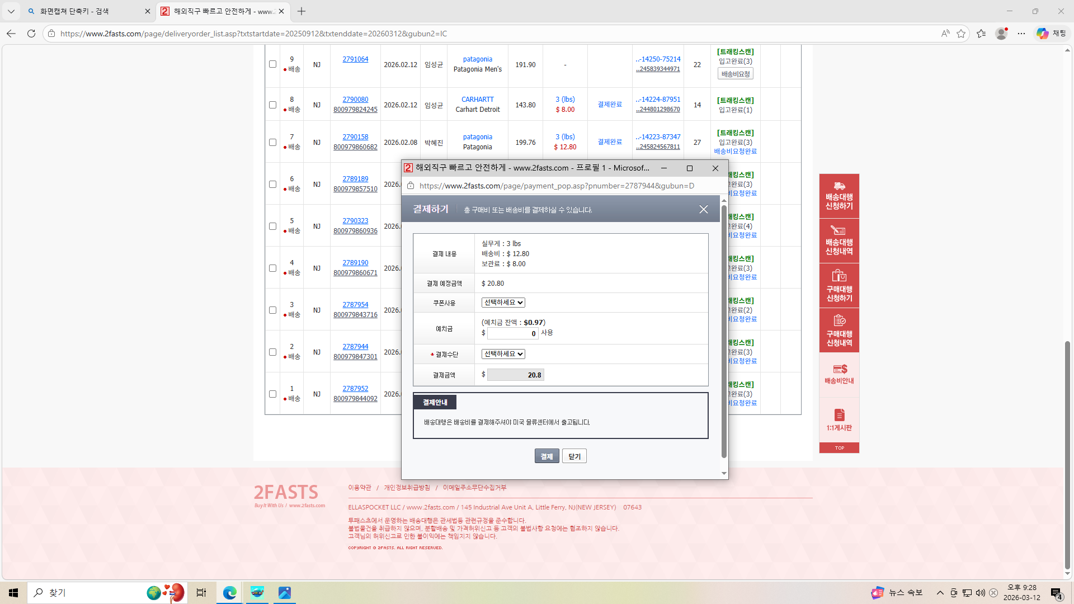The image size is (1074, 604).
Task: Click the 닫기 button
Action: click(574, 456)
